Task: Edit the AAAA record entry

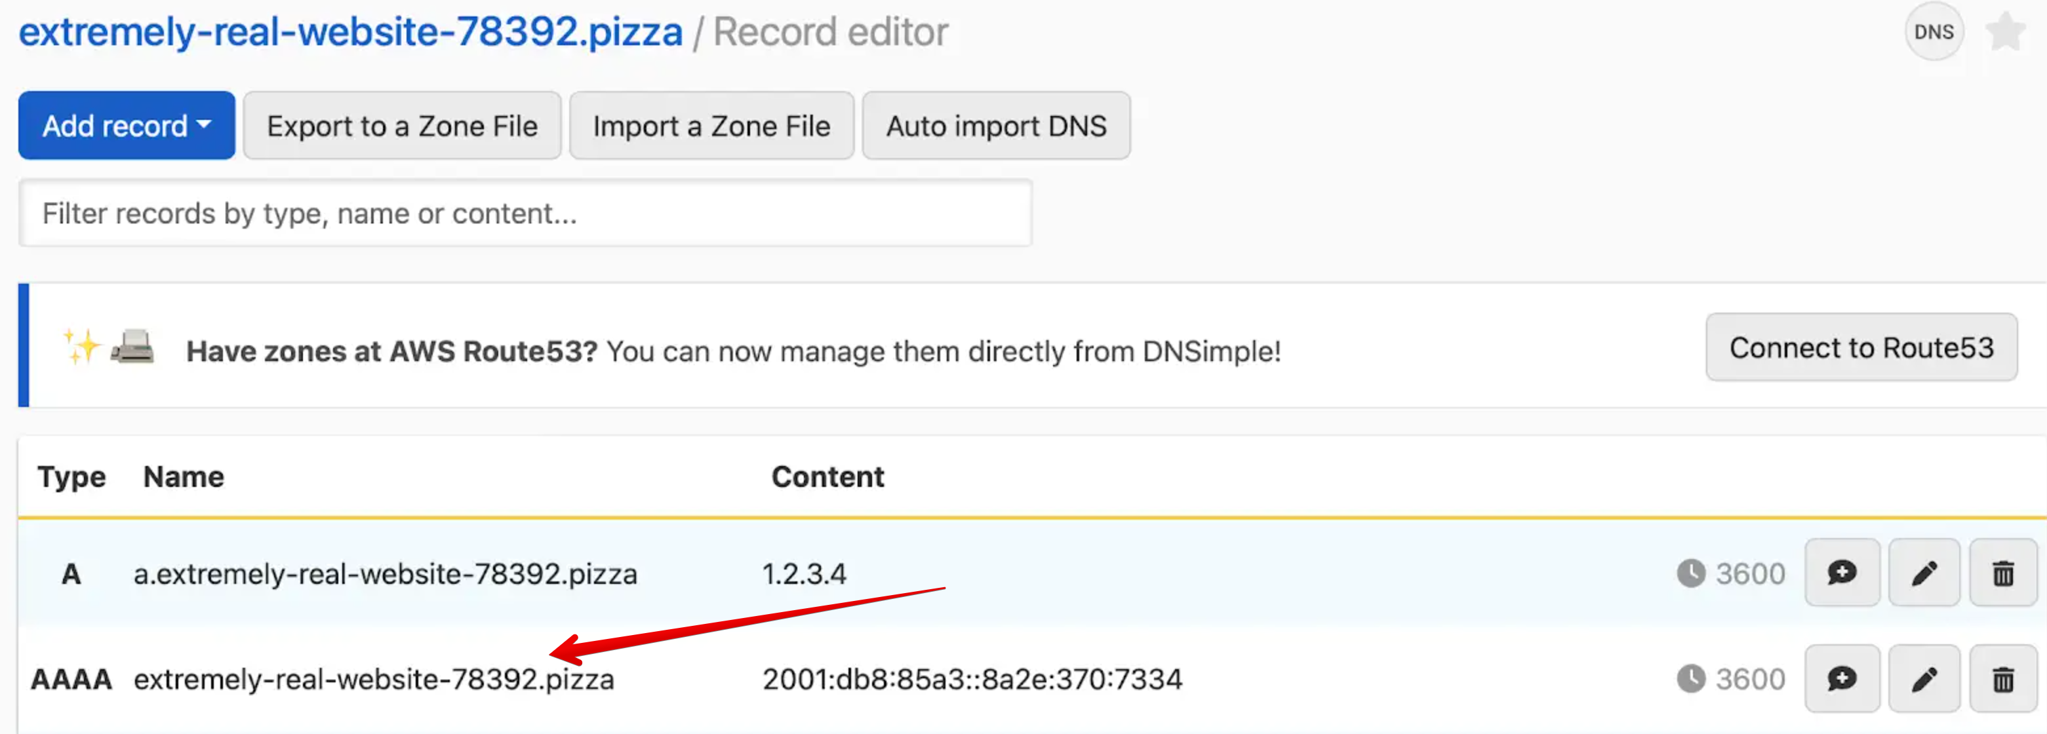Action: click(x=1924, y=679)
